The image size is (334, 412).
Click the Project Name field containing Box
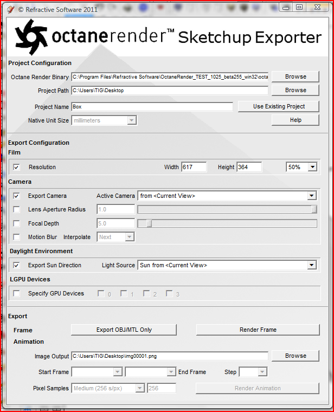(x=152, y=107)
